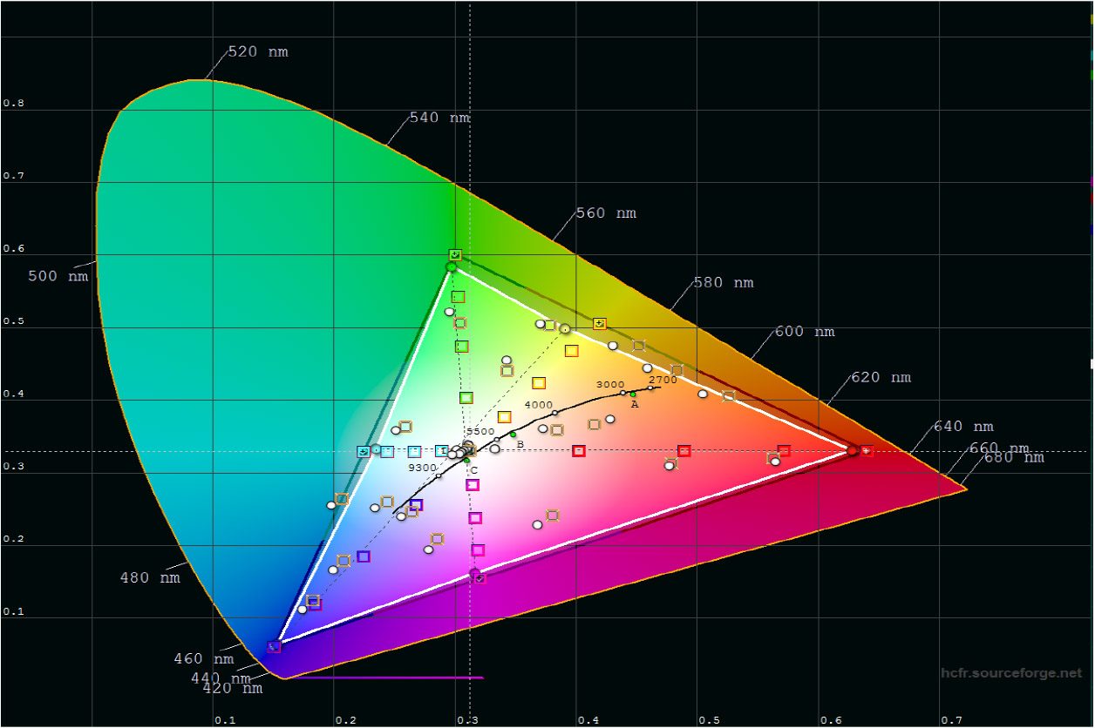The image size is (1095, 728).
Task: Click the red primary reference square with plus
Action: (867, 451)
